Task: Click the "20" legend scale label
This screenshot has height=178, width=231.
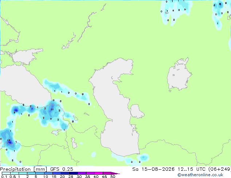Action: point(62,177)
